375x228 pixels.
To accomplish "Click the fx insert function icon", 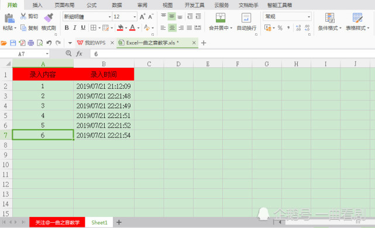I will pyautogui.click(x=79, y=54).
